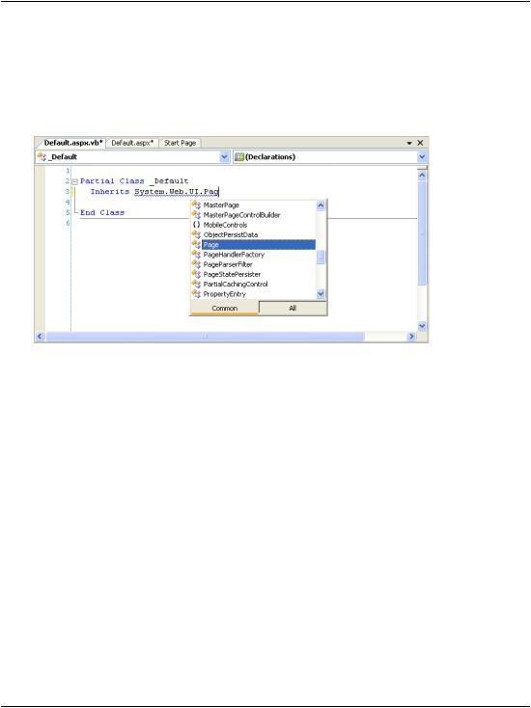Switch IntelliSense to the All tab

[x=293, y=308]
